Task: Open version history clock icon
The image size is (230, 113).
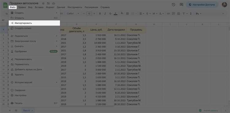Action: [x=173, y=5]
